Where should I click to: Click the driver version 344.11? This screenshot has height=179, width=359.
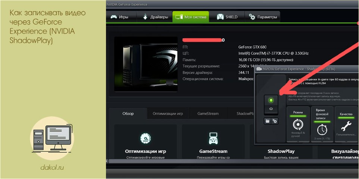[244, 73]
